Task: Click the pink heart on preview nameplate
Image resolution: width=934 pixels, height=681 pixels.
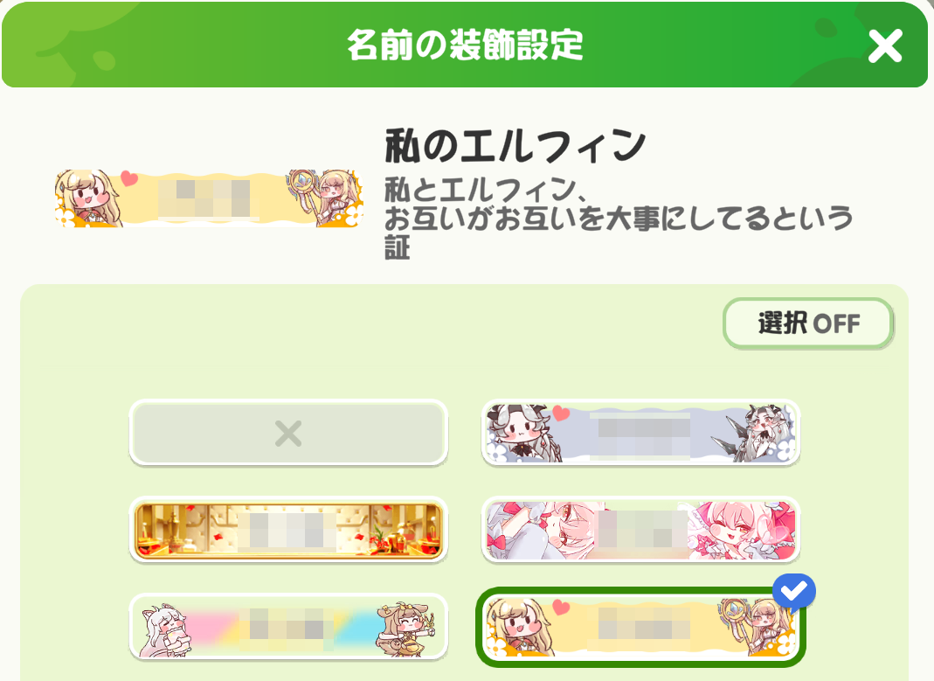Action: (x=128, y=178)
